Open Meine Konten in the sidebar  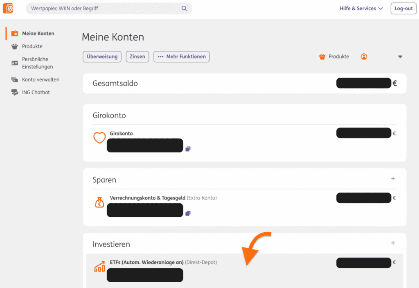point(38,34)
